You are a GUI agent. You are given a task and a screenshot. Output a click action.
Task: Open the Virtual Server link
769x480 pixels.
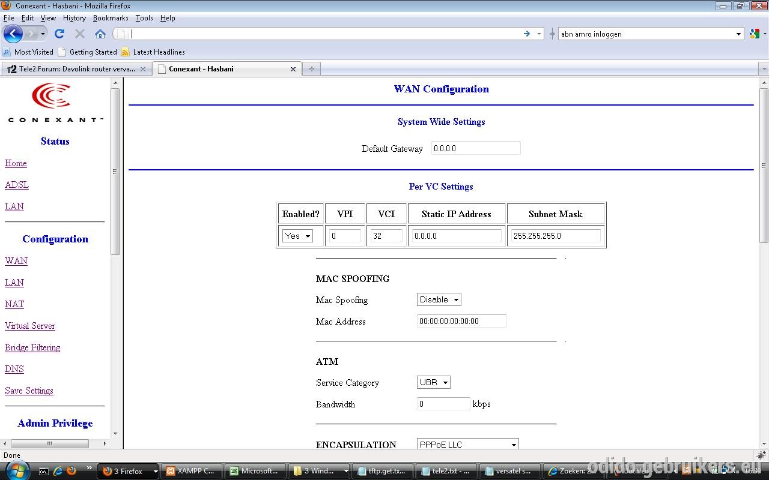[x=30, y=326]
